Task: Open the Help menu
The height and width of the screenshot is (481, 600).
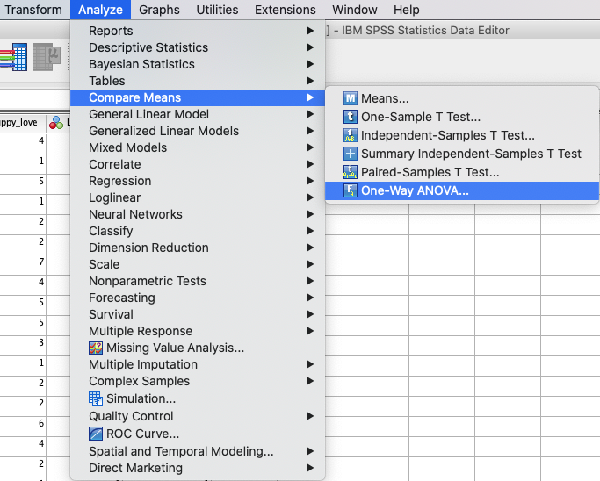Action: pyautogui.click(x=407, y=10)
